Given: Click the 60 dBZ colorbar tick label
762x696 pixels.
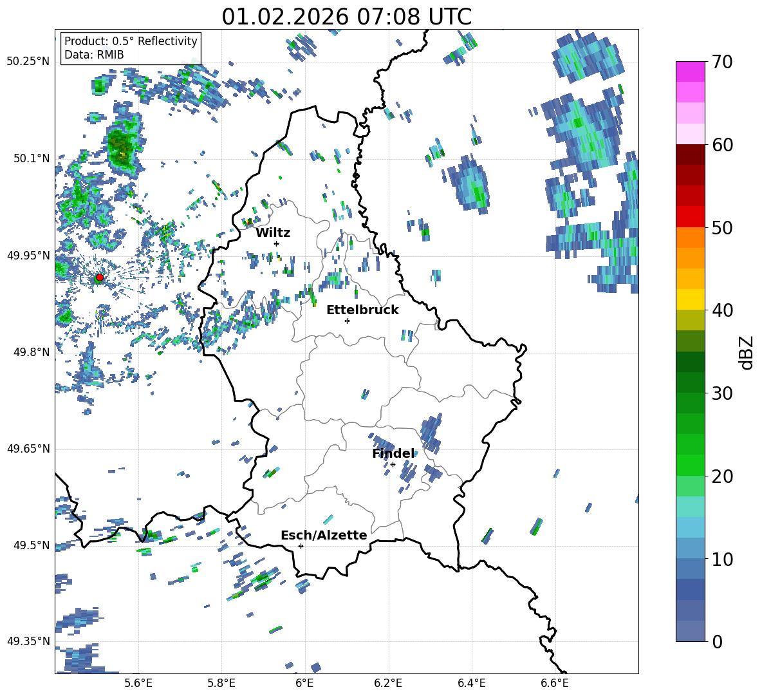Looking at the screenshot, I should 721,145.
